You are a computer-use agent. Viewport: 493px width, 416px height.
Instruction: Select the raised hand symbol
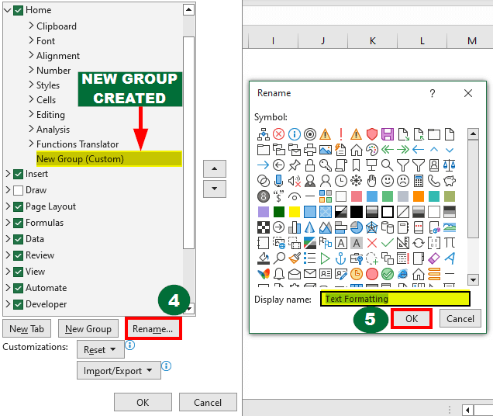(372, 181)
